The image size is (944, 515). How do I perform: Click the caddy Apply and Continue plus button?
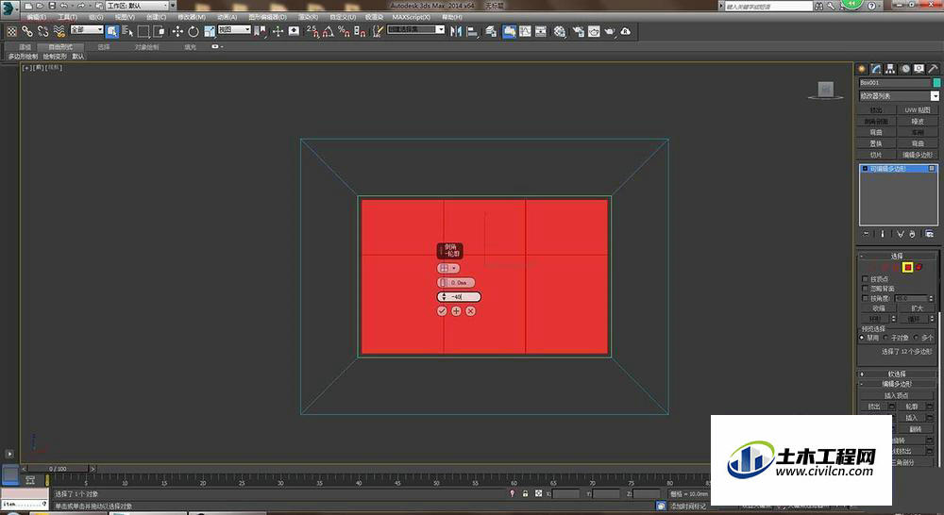[x=456, y=311]
